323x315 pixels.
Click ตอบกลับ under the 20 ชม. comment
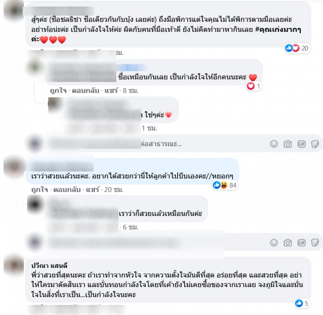pyautogui.click(x=67, y=190)
